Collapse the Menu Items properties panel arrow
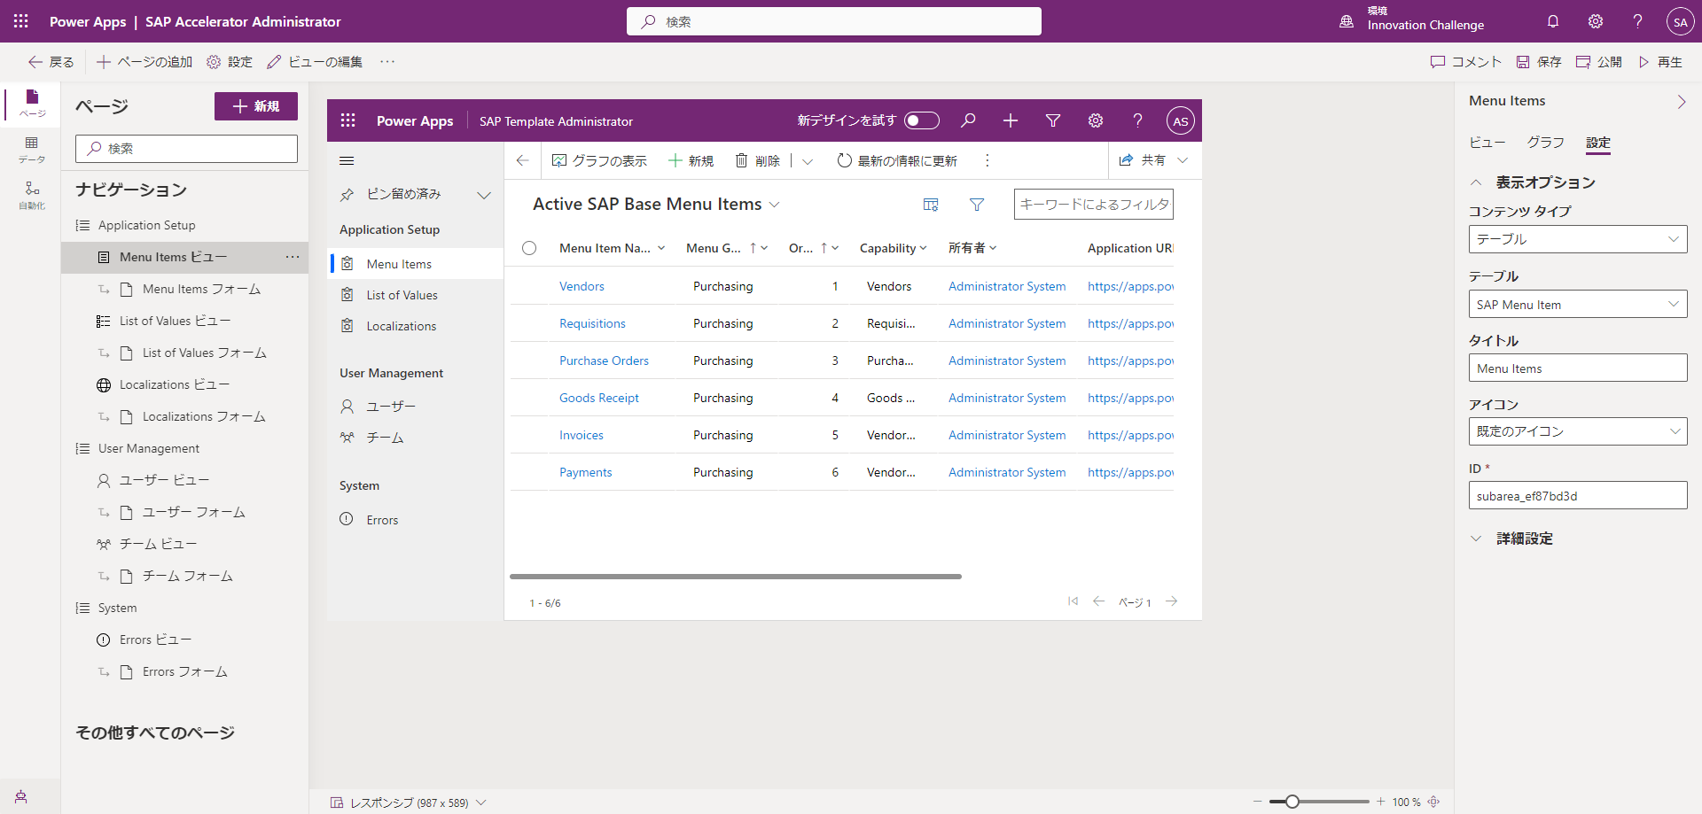The image size is (1702, 814). point(1681,102)
